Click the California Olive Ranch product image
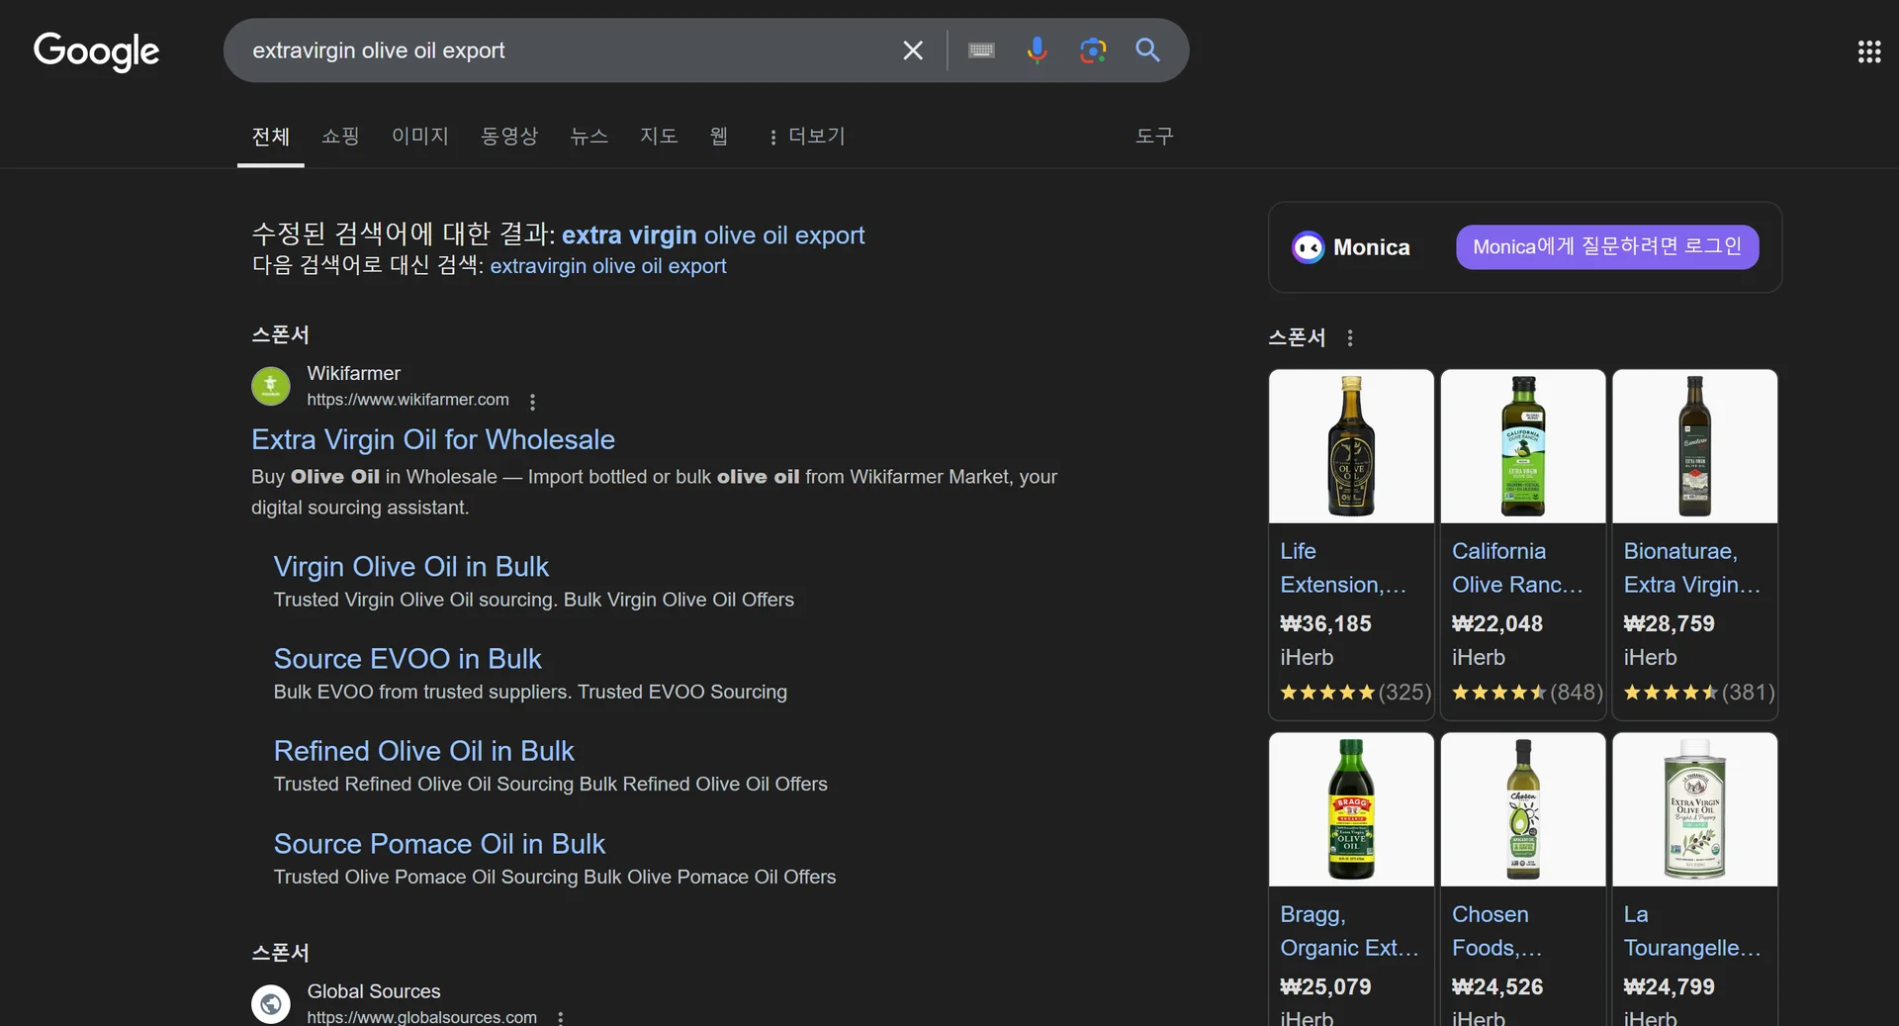1899x1026 pixels. [x=1522, y=446]
